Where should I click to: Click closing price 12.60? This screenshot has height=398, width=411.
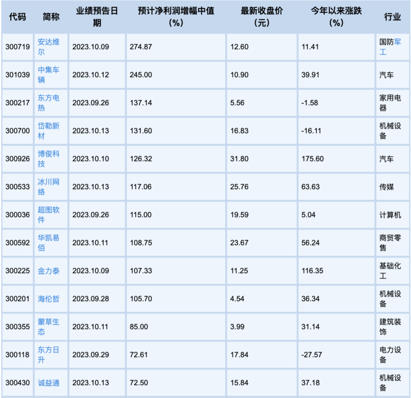click(239, 47)
